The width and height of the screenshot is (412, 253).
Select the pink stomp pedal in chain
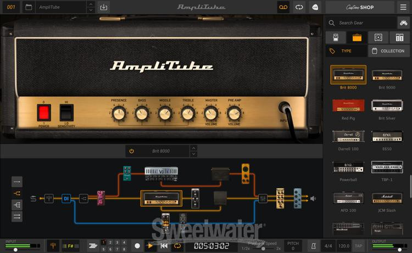click(x=101, y=198)
